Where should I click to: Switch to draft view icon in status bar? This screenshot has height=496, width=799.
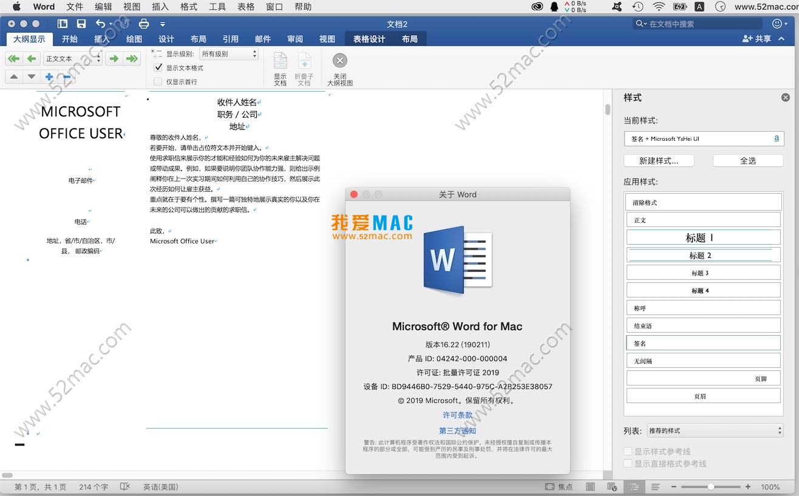(x=656, y=487)
